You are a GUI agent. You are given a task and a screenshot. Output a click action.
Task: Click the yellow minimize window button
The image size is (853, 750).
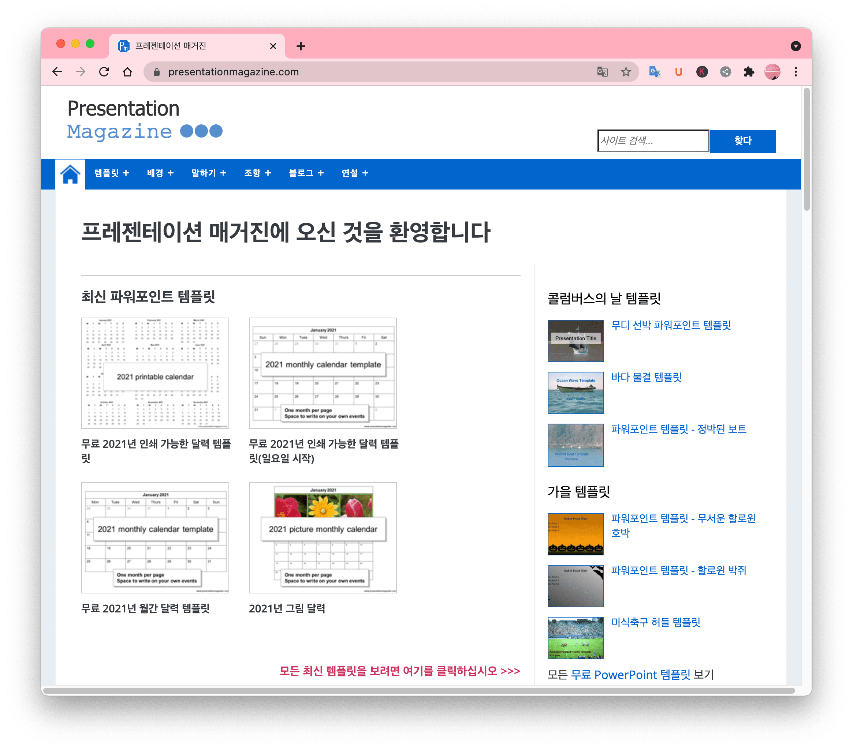click(75, 44)
